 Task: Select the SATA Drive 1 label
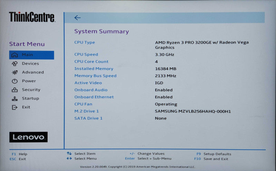click(88, 118)
